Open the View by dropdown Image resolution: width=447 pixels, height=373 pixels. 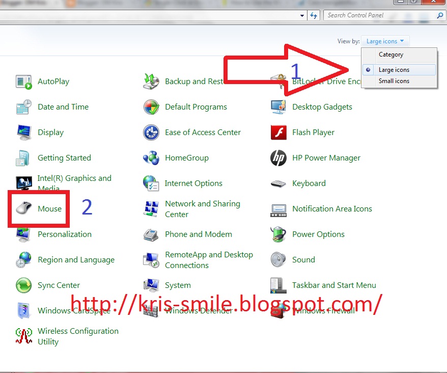click(x=385, y=41)
